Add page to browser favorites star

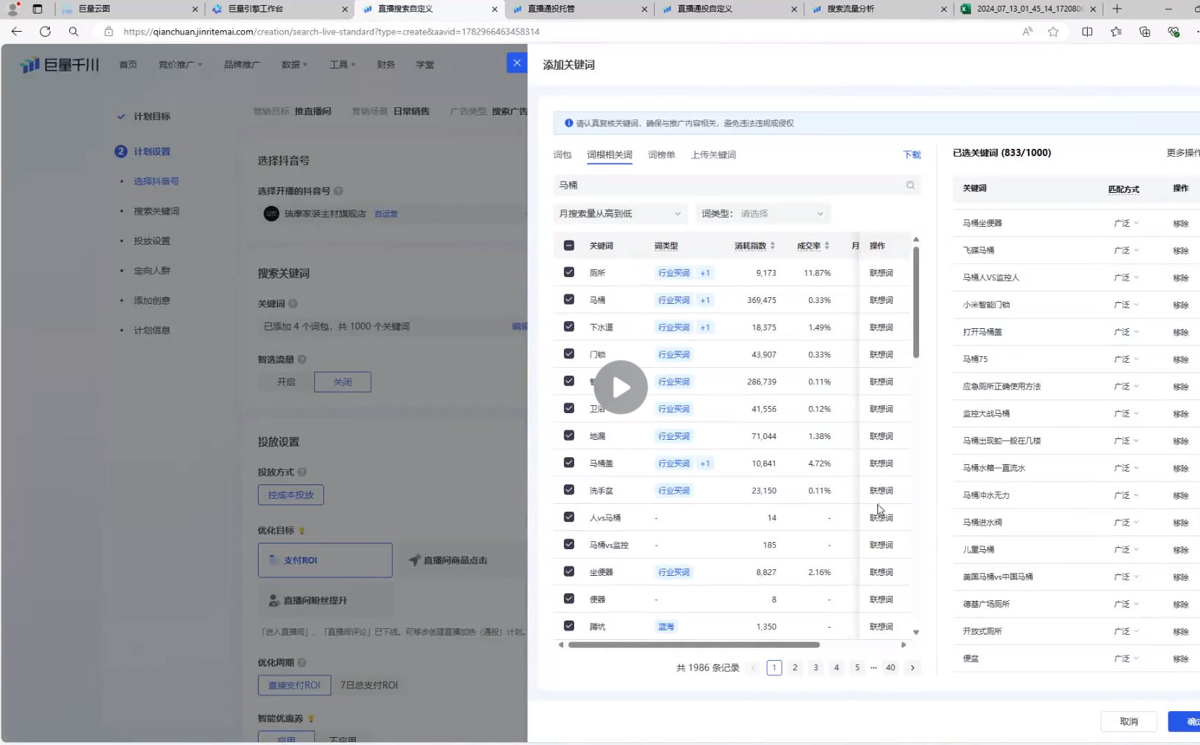(1053, 32)
